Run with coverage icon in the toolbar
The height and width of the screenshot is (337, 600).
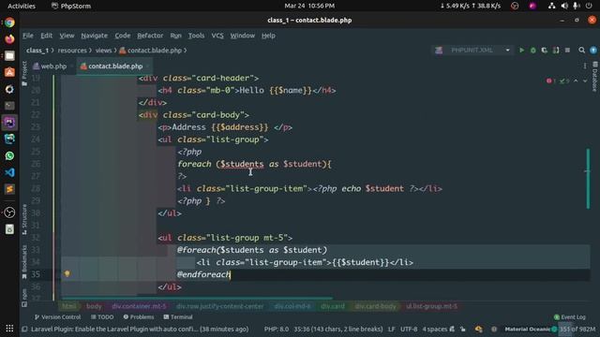point(544,50)
